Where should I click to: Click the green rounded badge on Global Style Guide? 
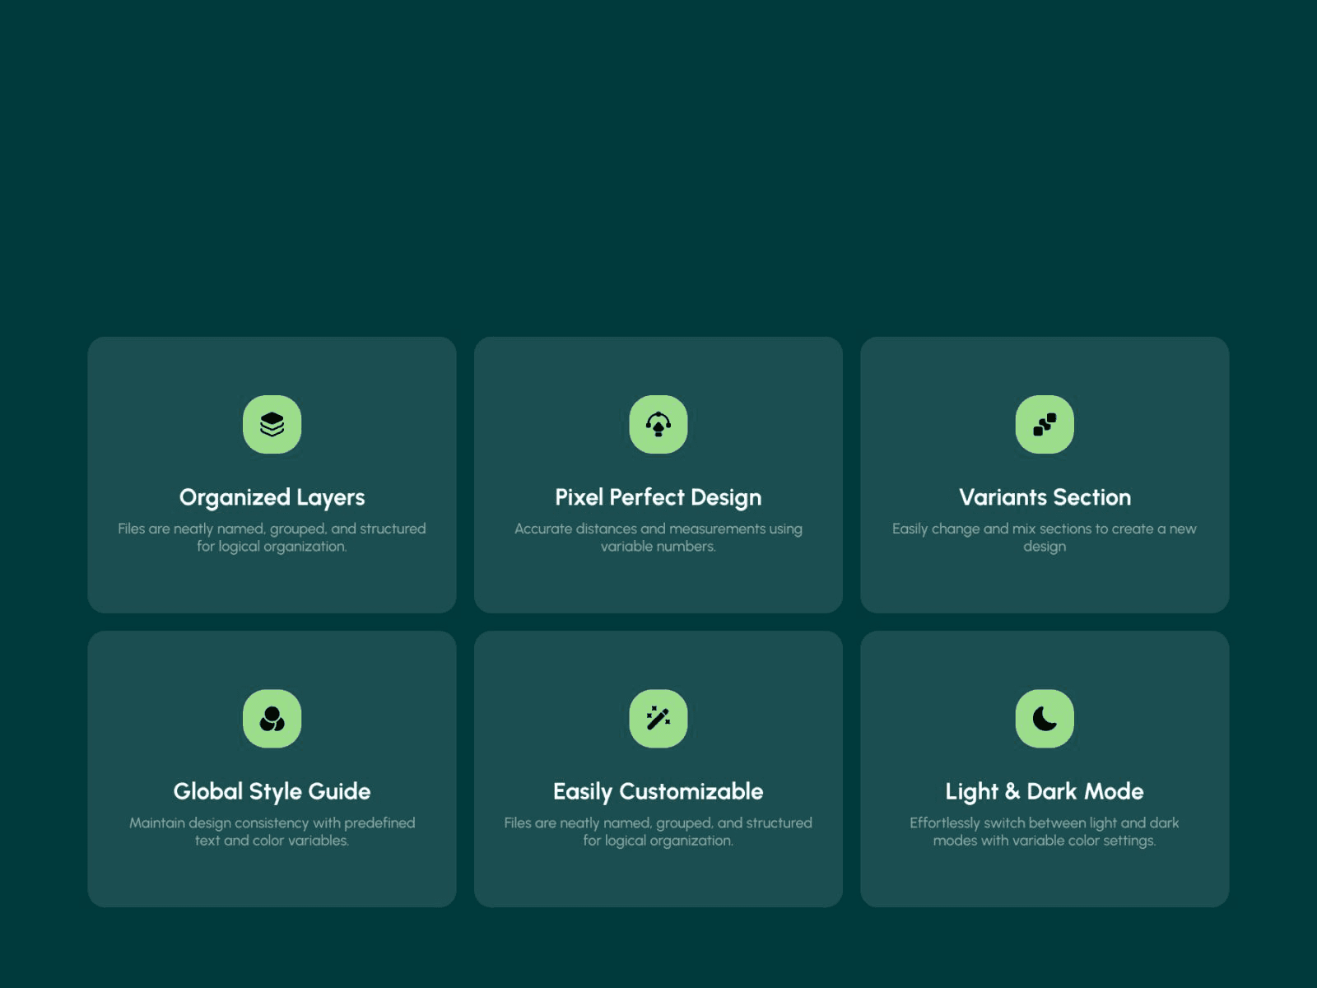[x=272, y=717]
